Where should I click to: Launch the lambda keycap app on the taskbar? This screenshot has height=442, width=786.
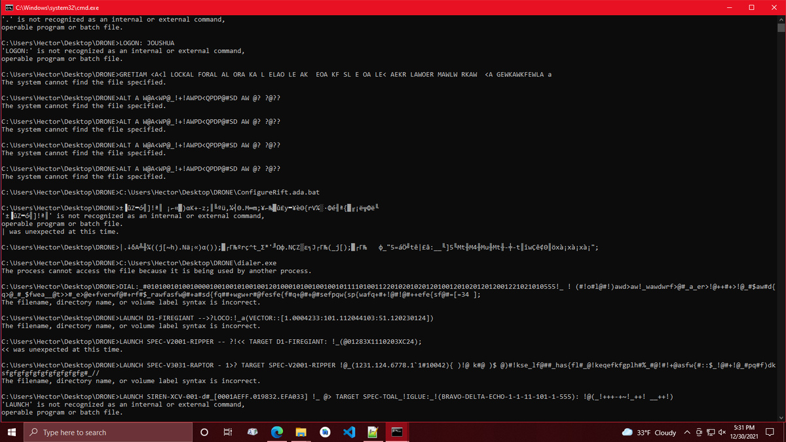pos(253,432)
